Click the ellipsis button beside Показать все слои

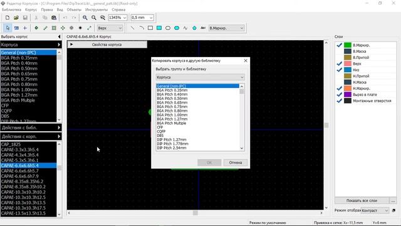pyautogui.click(x=393, y=201)
